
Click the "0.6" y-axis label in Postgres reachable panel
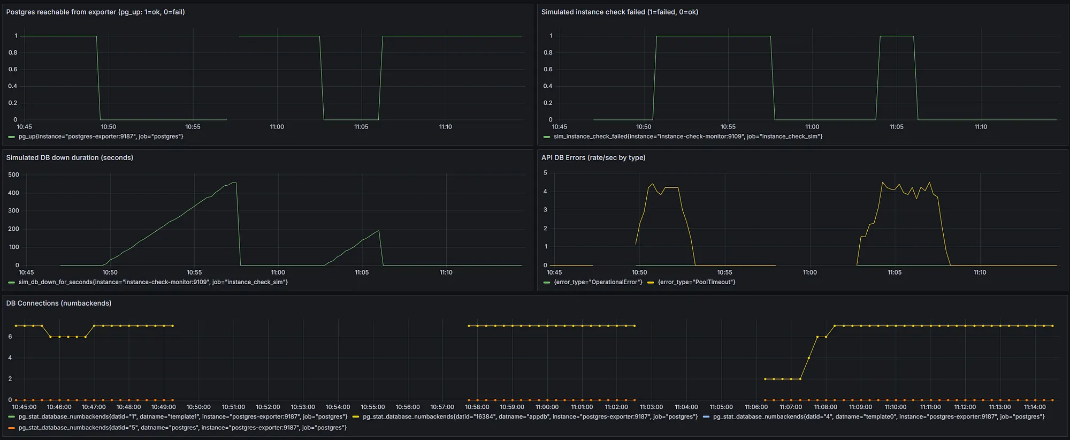[x=13, y=70]
